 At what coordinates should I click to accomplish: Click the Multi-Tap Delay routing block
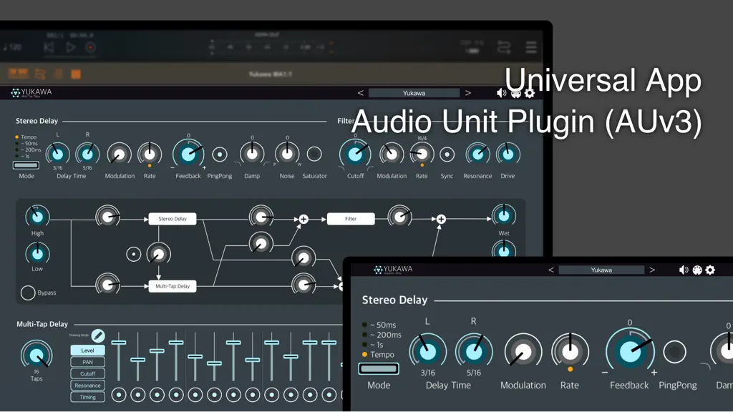(173, 286)
